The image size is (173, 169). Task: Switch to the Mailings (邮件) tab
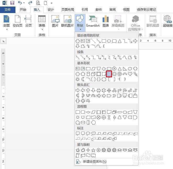(99, 10)
